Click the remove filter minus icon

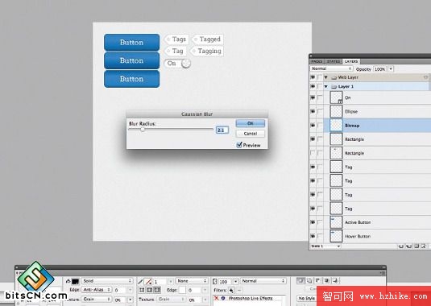[239, 290]
